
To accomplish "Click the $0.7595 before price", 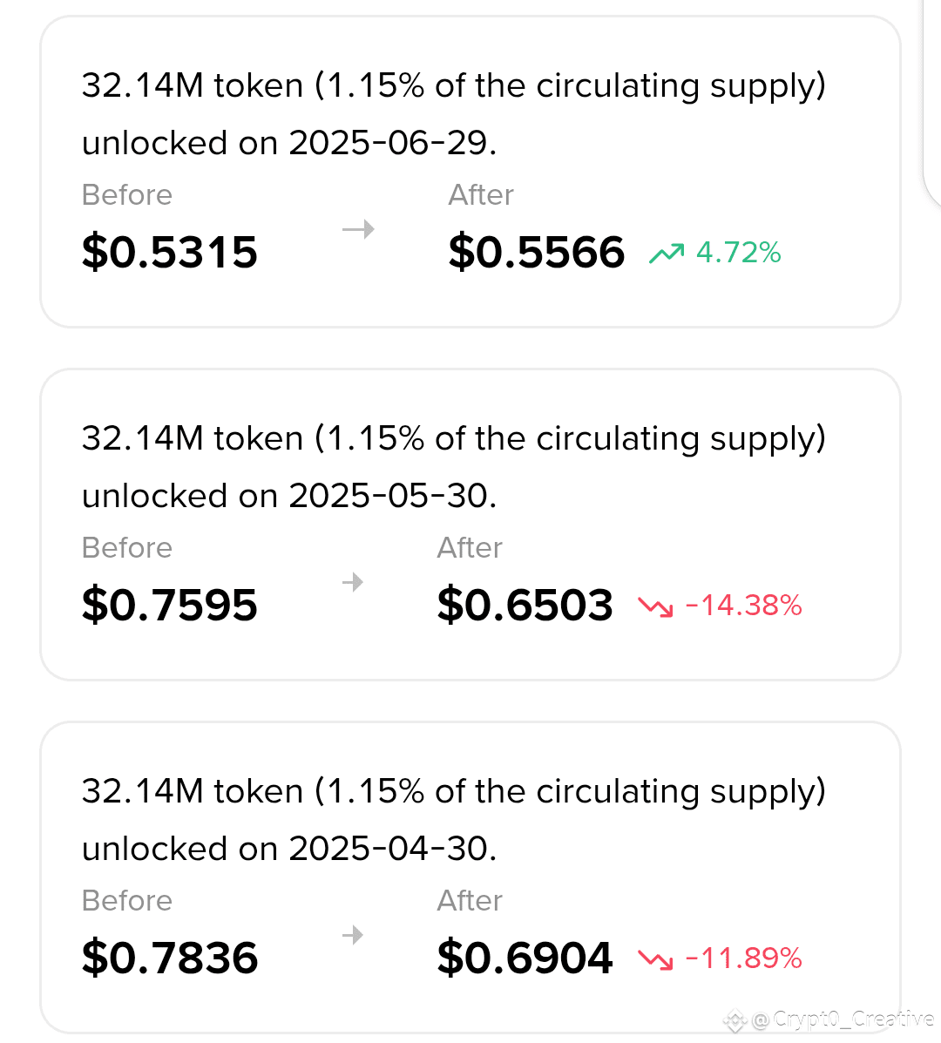I will (x=170, y=606).
